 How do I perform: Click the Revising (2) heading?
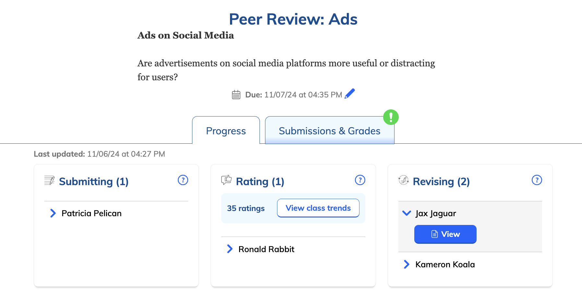click(x=441, y=182)
